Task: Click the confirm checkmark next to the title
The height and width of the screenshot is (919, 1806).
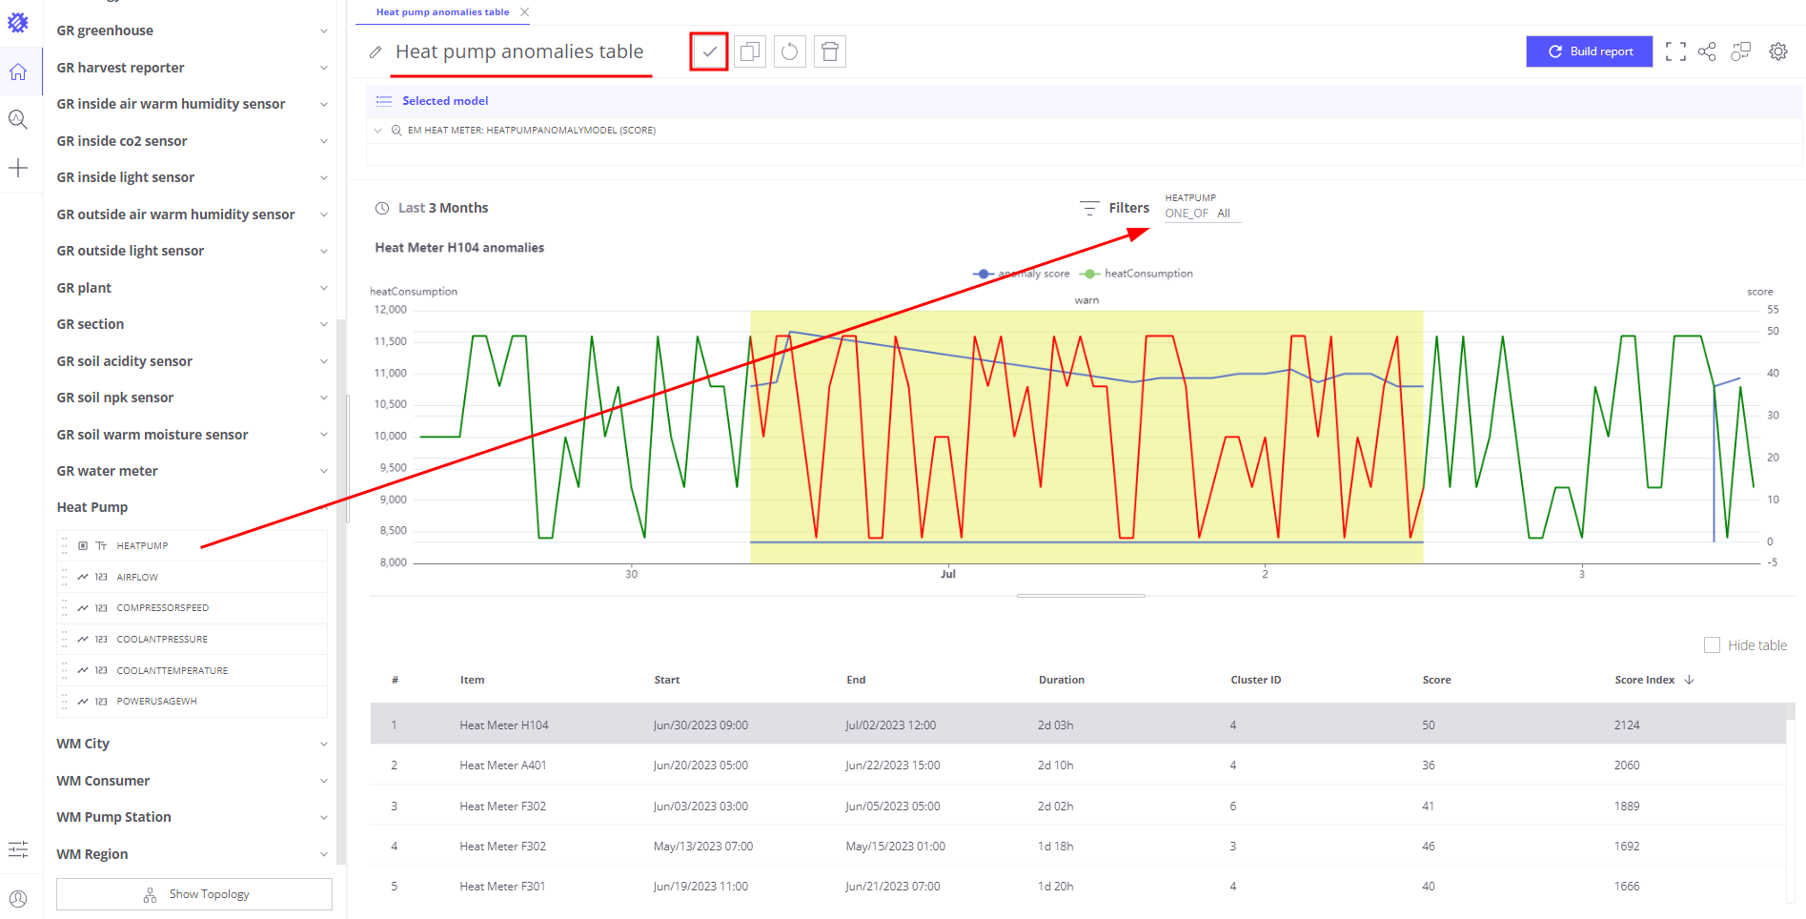Action: tap(708, 51)
